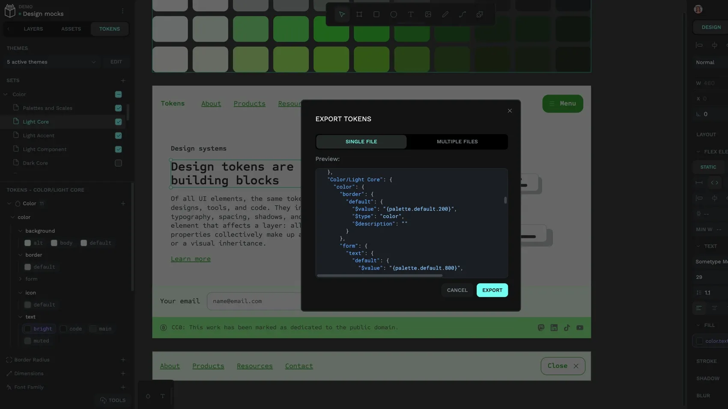Open the Layers tab
Viewport: 728px width, 409px height.
33,29
